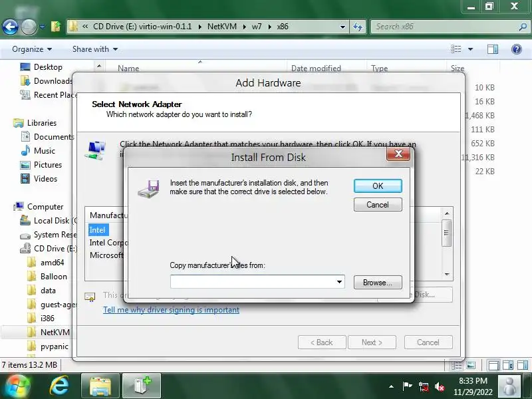This screenshot has height=399, width=532.
Task: Expand the Copy manufacturer's files dropdown
Action: [x=339, y=282]
